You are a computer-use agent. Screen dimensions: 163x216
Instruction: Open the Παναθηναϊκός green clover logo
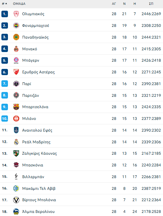[x=16, y=37]
